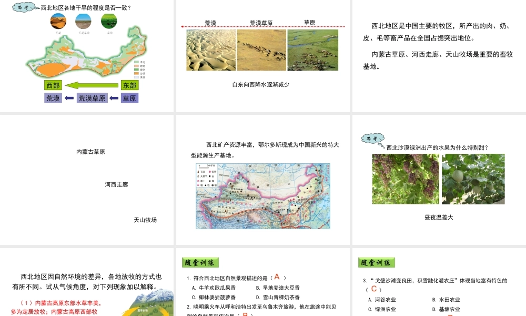Click question 1 符合西北地区自然景观描述的是
Screen dimensions: 526x316
237,278
